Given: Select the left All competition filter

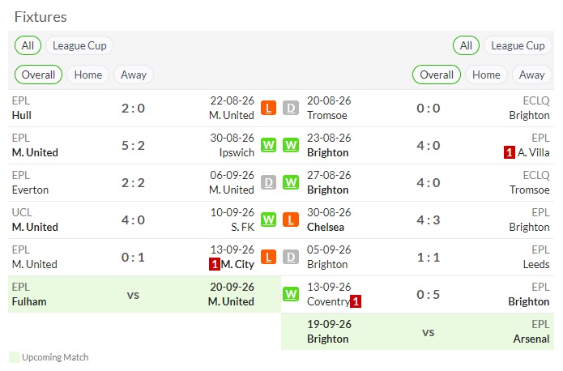Looking at the screenshot, I should [x=28, y=45].
